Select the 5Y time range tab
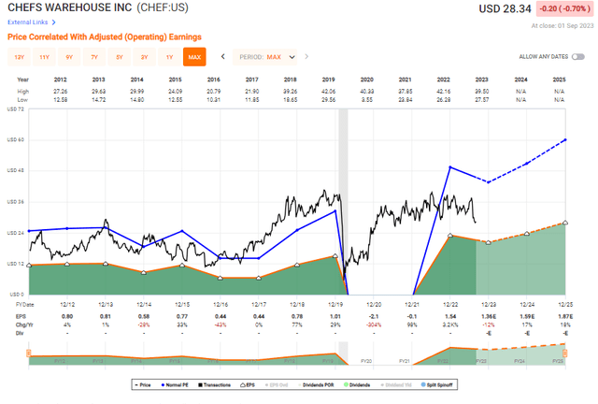The width and height of the screenshot is (598, 404). point(120,57)
